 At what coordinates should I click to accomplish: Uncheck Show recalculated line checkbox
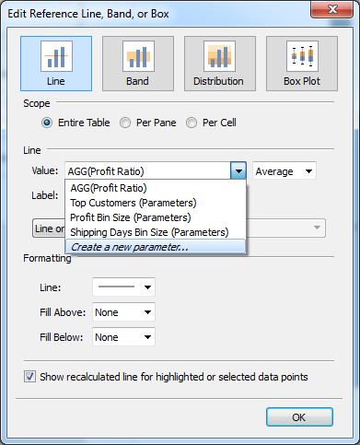(x=29, y=377)
